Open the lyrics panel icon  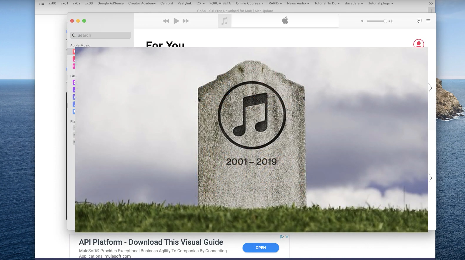419,21
